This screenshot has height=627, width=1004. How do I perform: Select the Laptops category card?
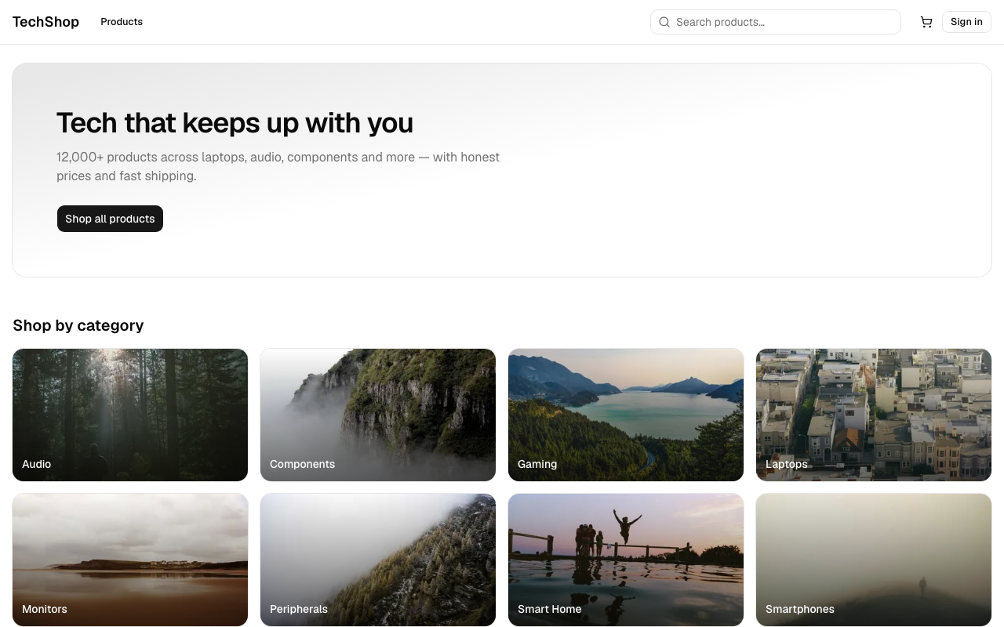pos(874,415)
